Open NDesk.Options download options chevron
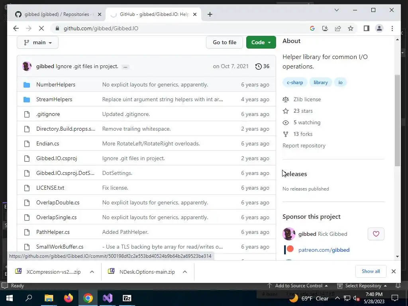 [x=185, y=272]
